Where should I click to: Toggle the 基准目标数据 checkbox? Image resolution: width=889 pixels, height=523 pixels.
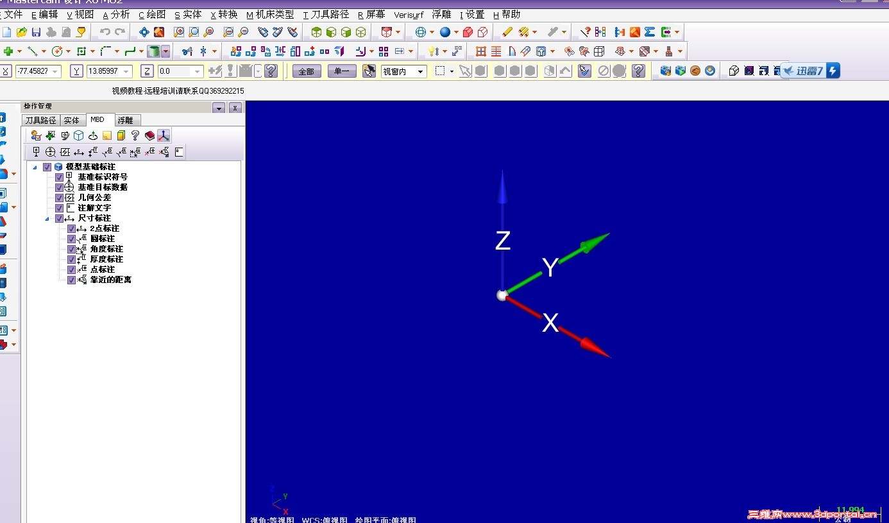(x=59, y=187)
